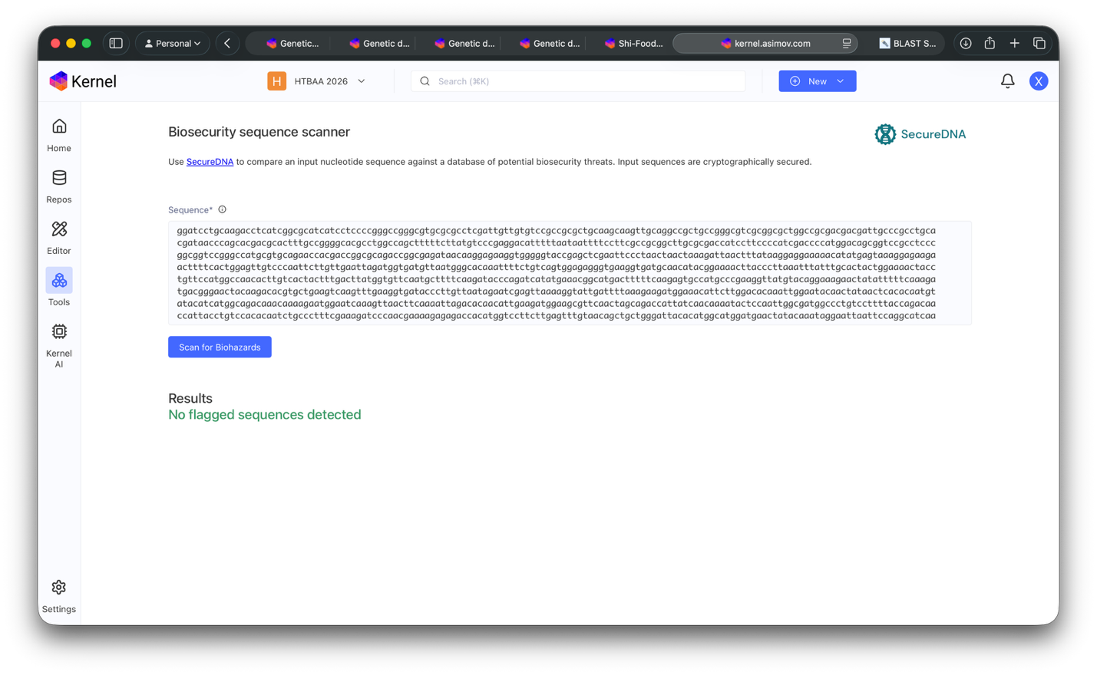Open the Personal profile dropdown
The width and height of the screenshot is (1097, 675).
coord(173,44)
